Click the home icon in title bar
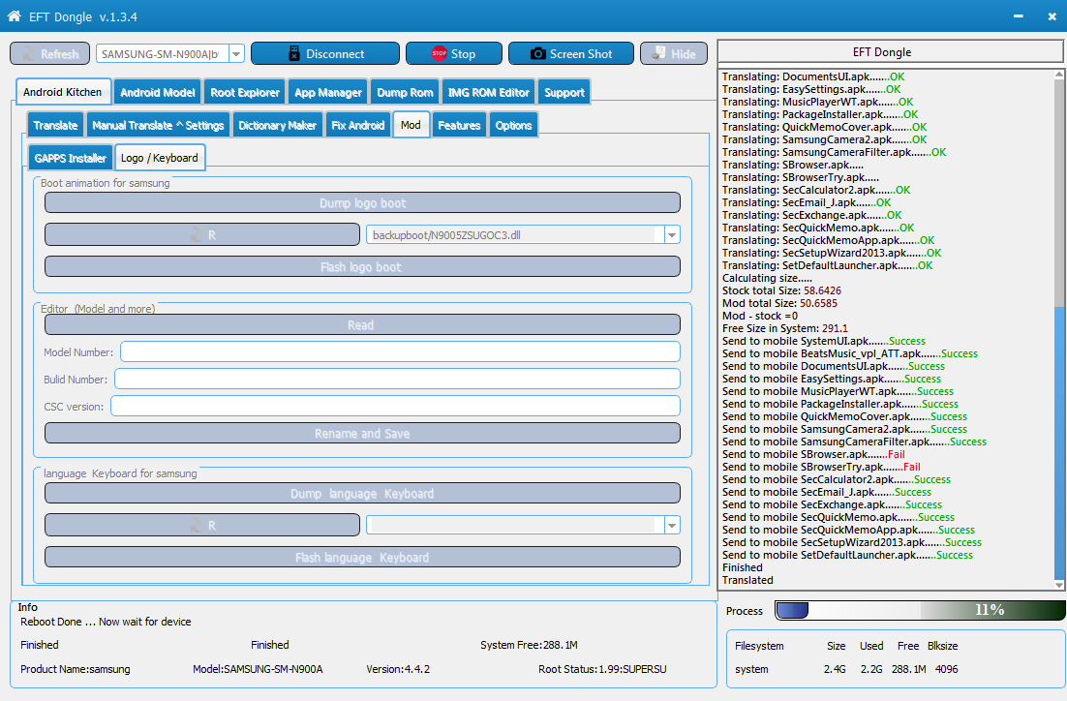The height and width of the screenshot is (701, 1067). (14, 15)
